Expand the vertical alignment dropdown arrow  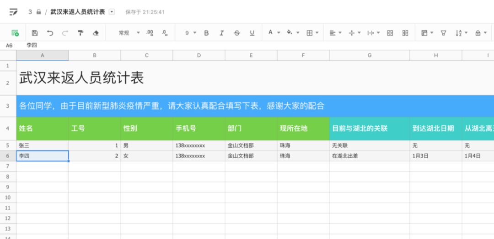359,33
